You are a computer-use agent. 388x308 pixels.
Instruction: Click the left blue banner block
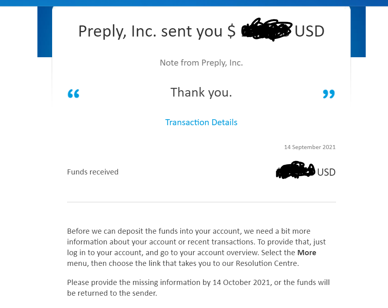click(x=45, y=32)
